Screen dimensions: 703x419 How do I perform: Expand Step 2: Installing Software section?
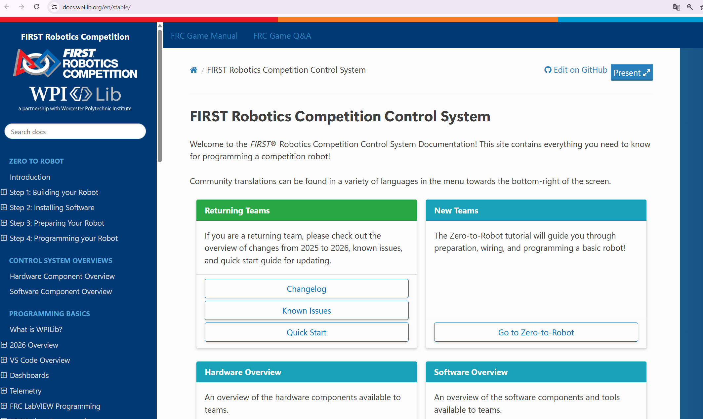[x=4, y=207]
